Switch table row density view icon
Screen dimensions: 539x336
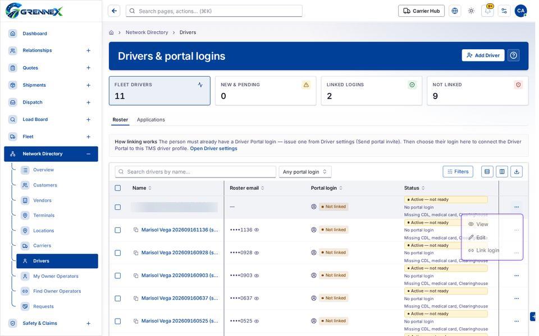pos(487,172)
